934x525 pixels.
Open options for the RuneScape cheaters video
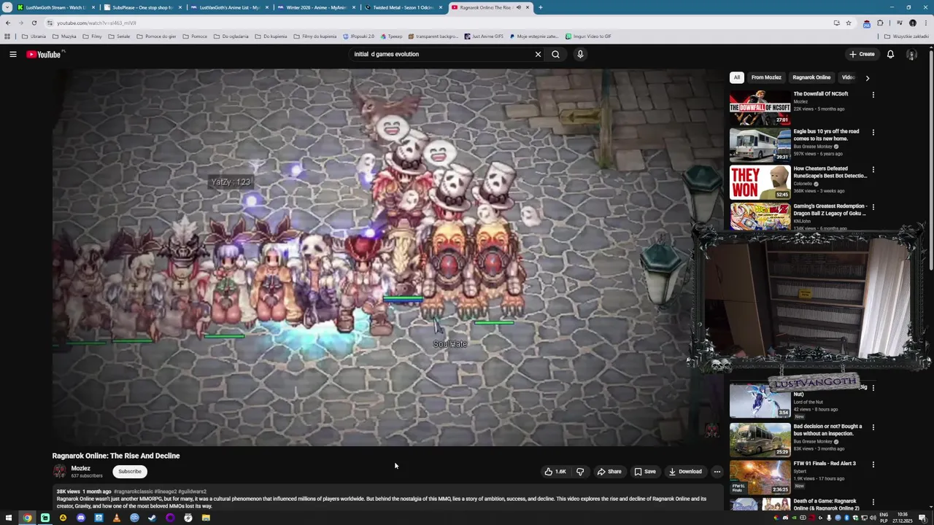pos(873,169)
